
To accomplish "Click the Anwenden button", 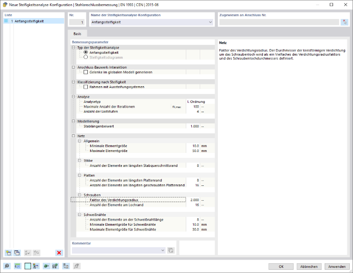I will [x=337, y=267].
